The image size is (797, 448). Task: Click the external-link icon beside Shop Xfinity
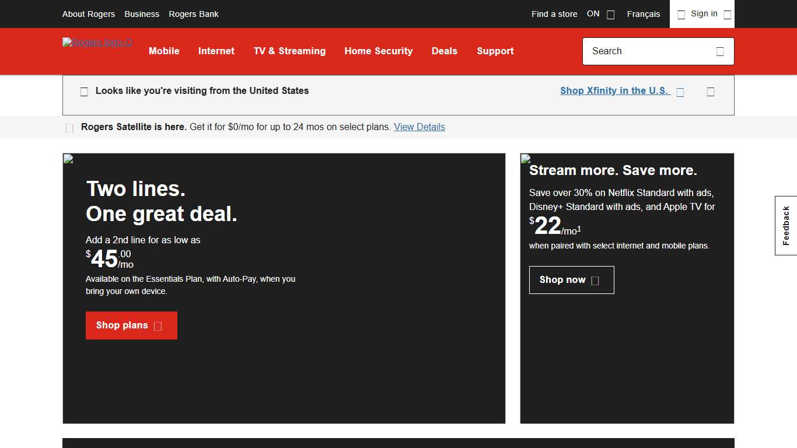point(680,91)
